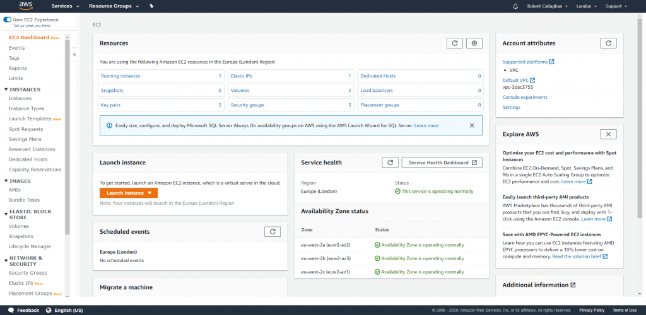The width and height of the screenshot is (646, 315).
Task: Click the EC2 breadcrumb text
Action: click(x=97, y=25)
